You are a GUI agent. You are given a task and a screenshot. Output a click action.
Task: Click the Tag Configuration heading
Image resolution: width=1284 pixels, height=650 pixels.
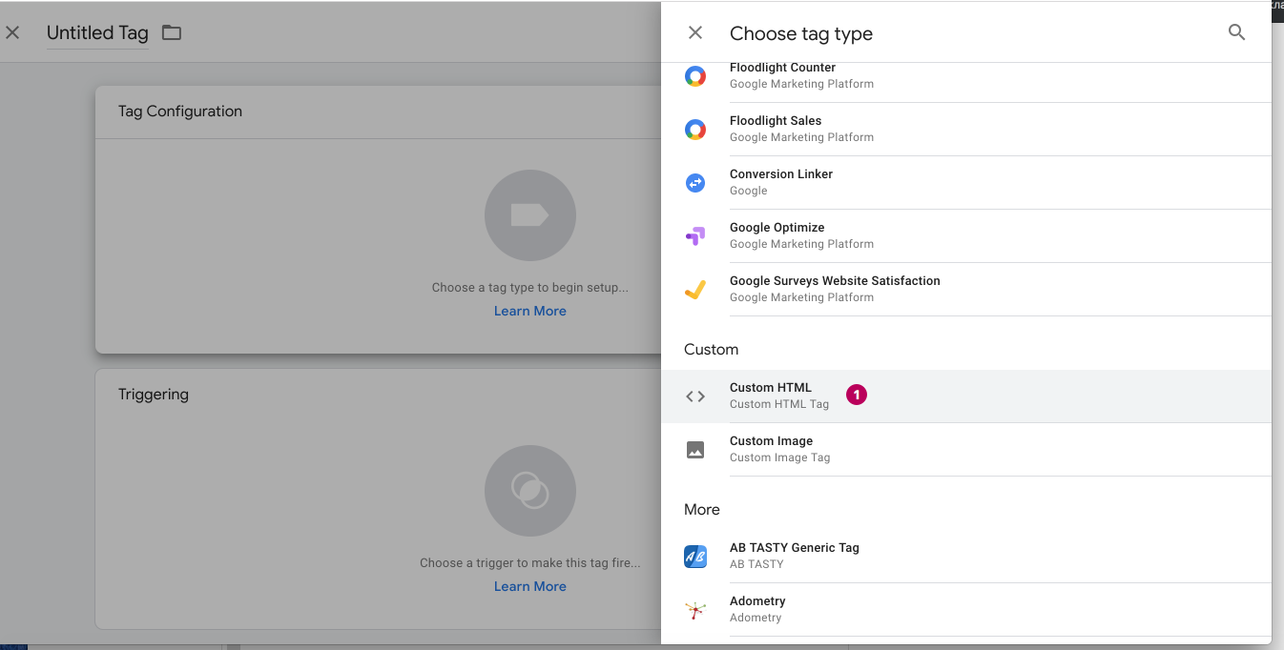click(x=180, y=112)
